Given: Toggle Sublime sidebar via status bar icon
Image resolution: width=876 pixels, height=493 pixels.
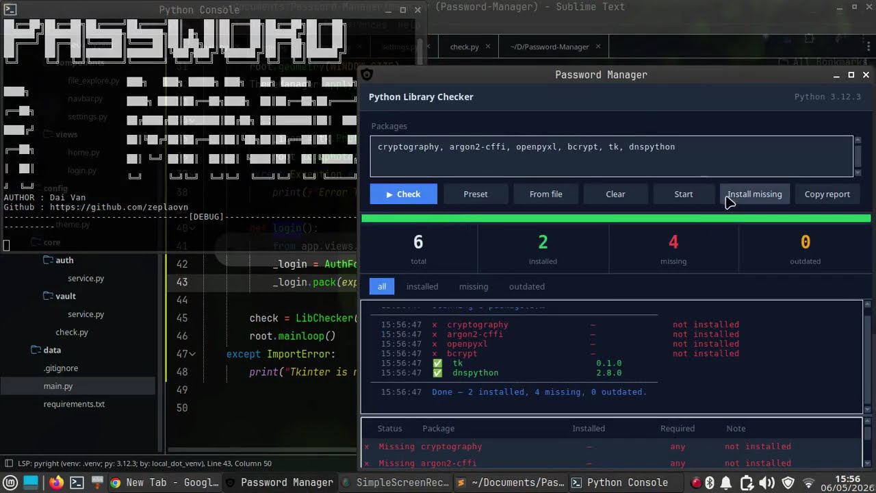Looking at the screenshot, I should 8,464.
